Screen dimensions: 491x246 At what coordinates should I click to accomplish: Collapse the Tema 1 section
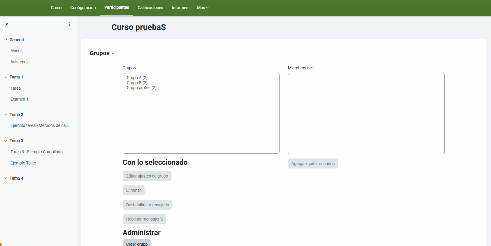point(5,77)
